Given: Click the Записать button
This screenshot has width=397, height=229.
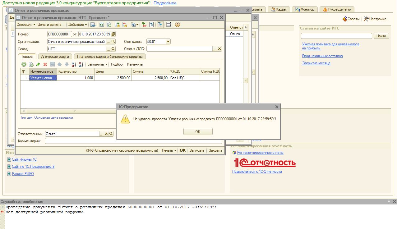Looking at the screenshot, I should tap(197, 150).
